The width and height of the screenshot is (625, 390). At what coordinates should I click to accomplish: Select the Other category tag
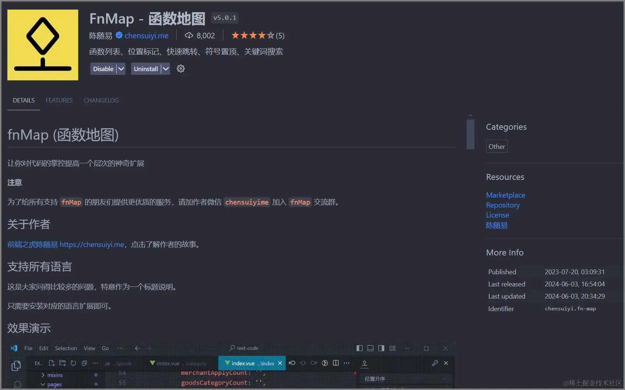497,146
